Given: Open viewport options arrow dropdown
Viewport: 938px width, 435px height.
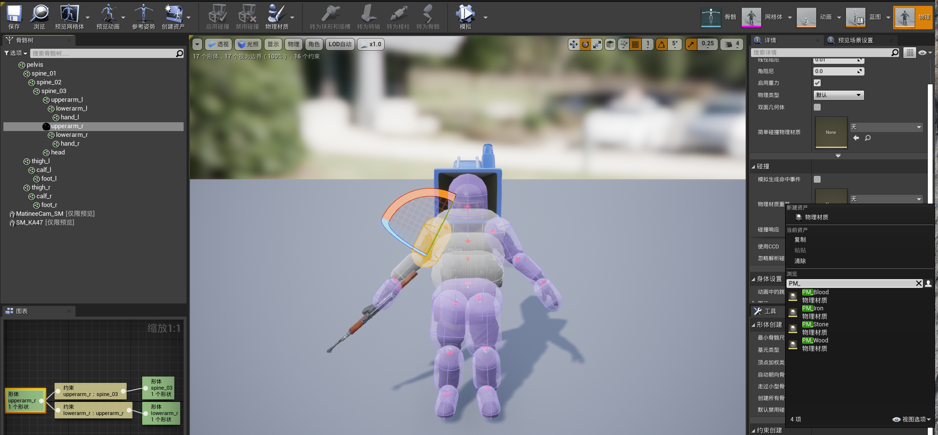Looking at the screenshot, I should 197,44.
